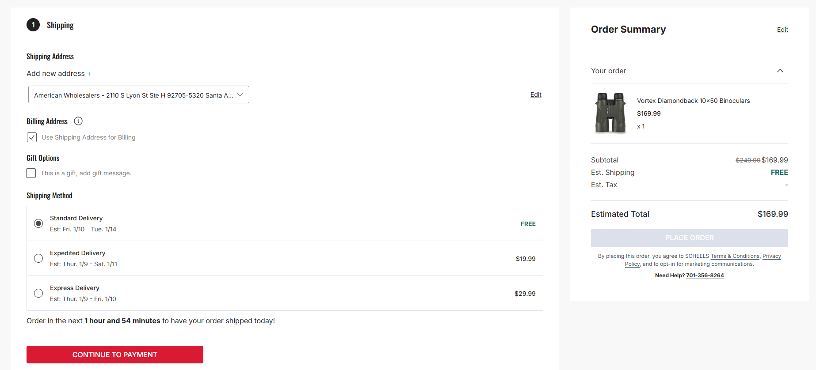The width and height of the screenshot is (816, 370).
Task: Open the Privacy Policy link
Action: [x=772, y=256]
